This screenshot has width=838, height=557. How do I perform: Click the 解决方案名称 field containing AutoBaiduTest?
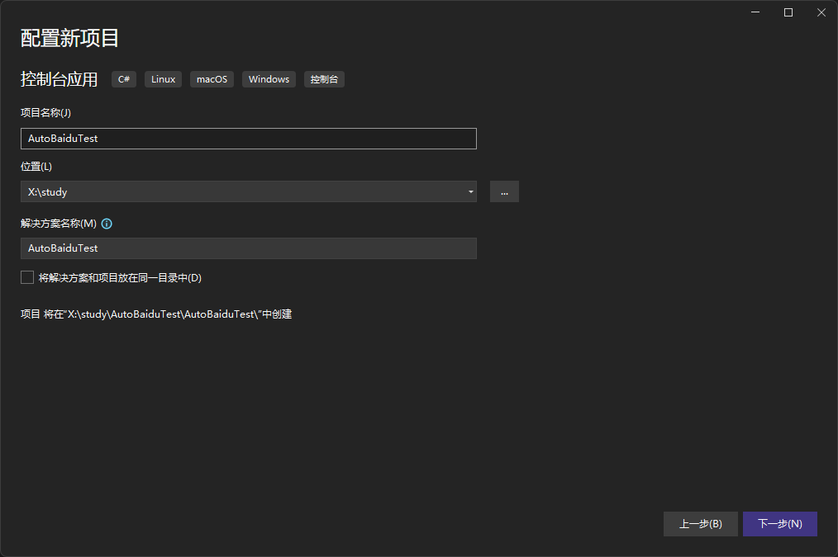249,248
